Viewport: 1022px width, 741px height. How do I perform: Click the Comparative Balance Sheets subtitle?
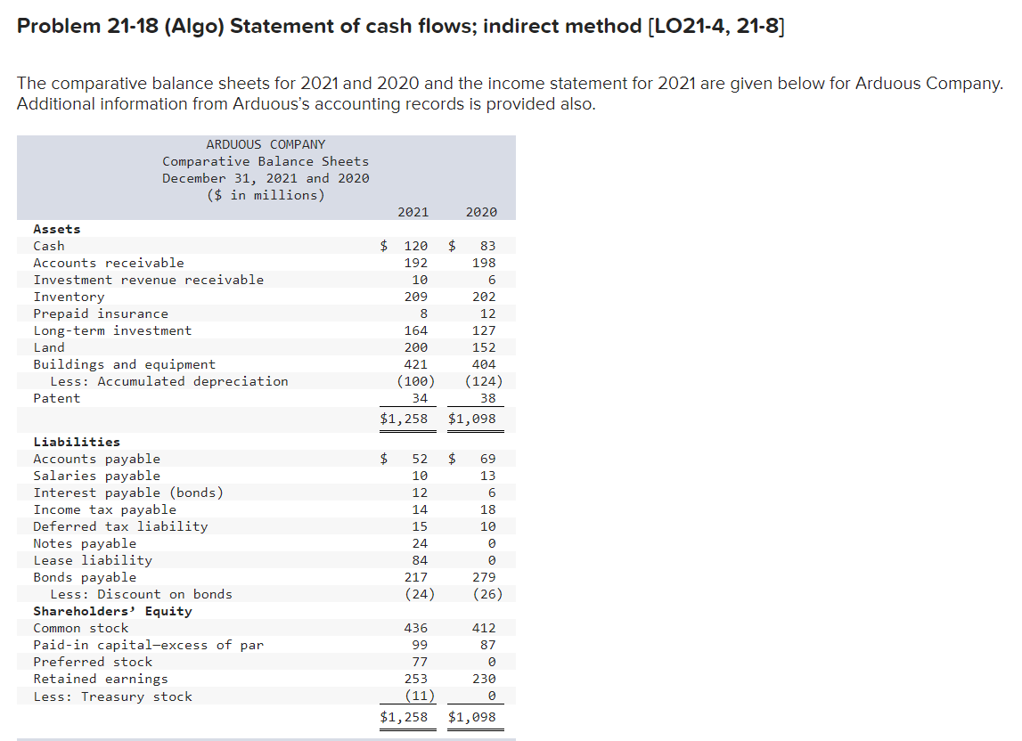point(265,161)
